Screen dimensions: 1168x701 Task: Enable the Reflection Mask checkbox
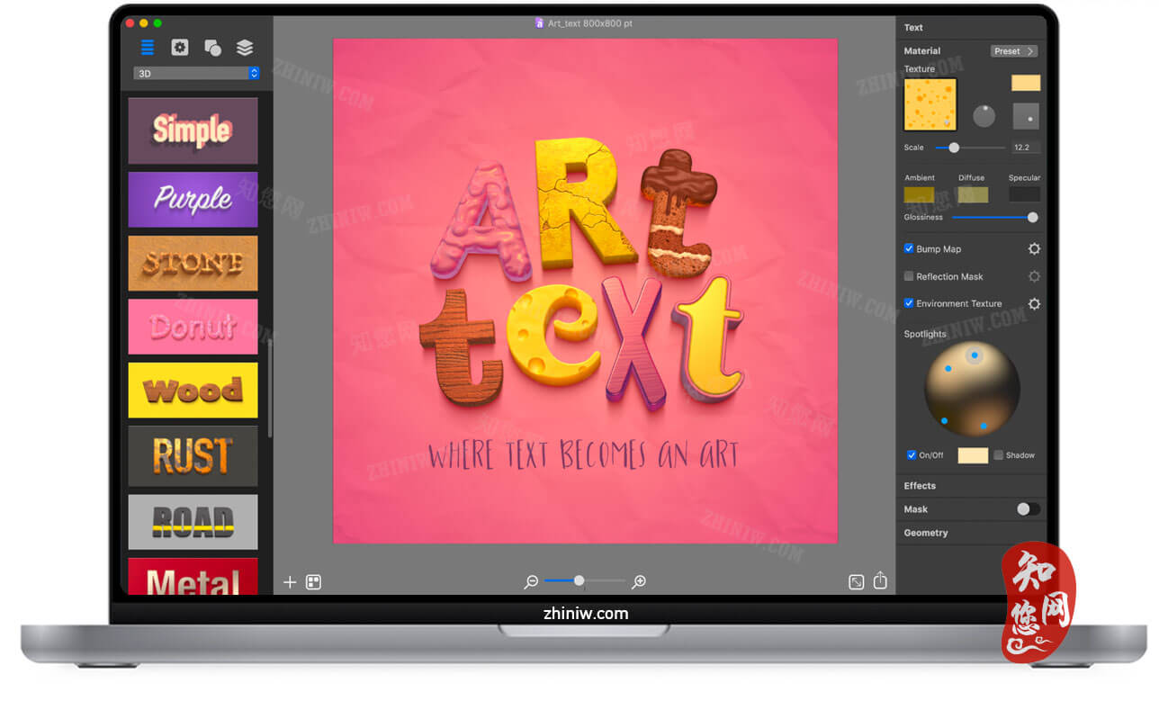click(x=909, y=276)
